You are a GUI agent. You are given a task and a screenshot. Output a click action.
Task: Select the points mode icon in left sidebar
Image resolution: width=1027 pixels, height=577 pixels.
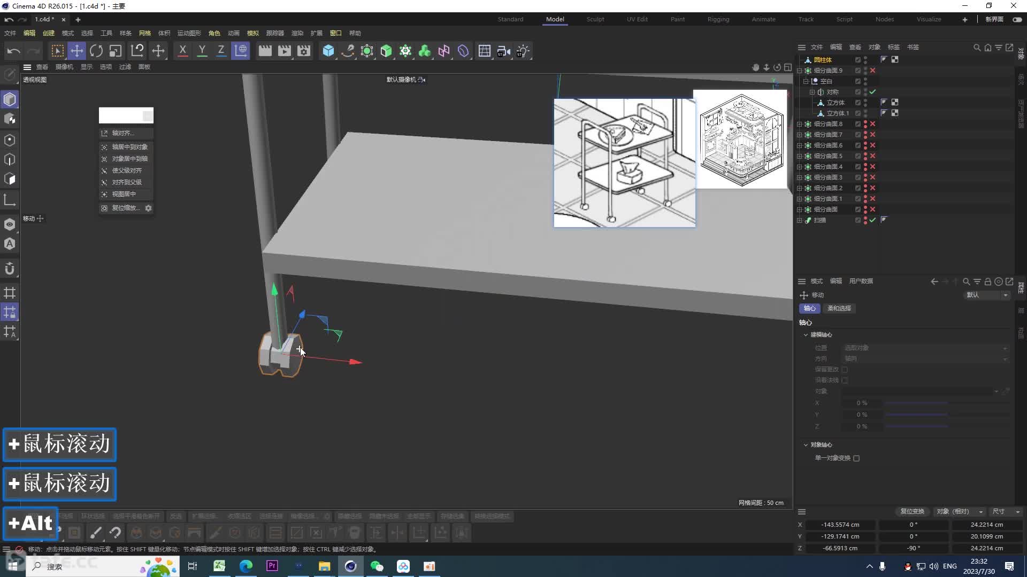tap(10, 140)
